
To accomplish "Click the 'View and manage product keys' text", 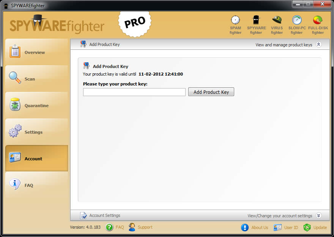I will tap(284, 45).
